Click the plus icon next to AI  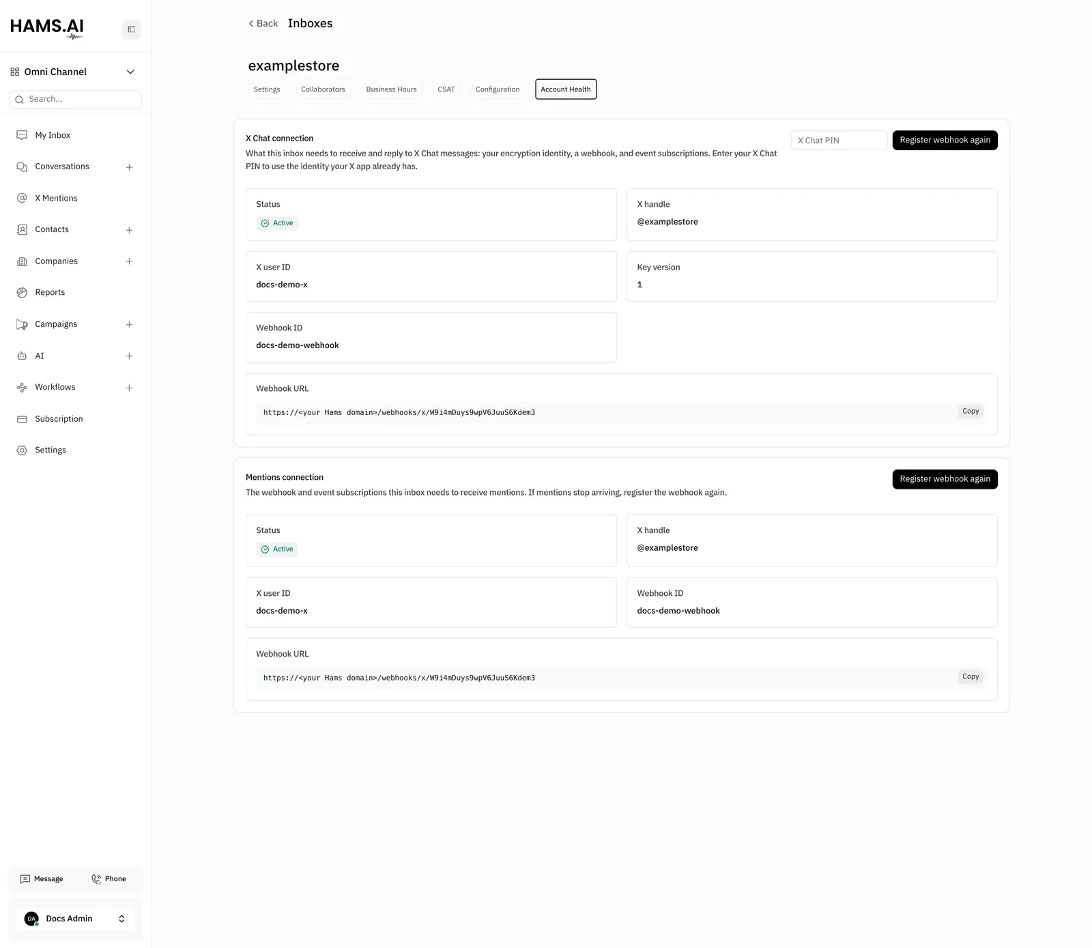coord(129,356)
